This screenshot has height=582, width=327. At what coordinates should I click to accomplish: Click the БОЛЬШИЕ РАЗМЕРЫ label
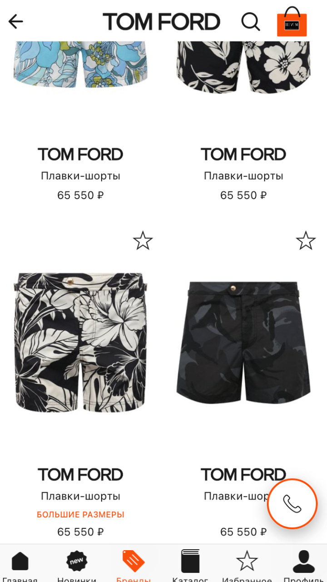pyautogui.click(x=80, y=515)
